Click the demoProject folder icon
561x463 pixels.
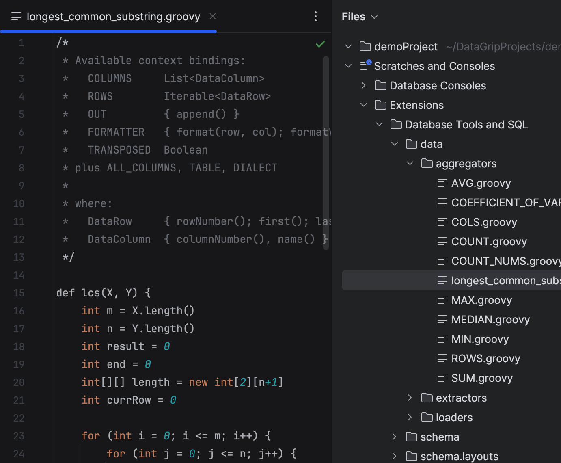(365, 46)
